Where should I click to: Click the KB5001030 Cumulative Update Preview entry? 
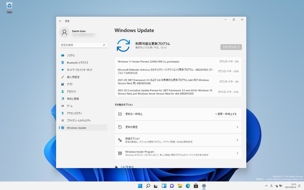(178, 92)
